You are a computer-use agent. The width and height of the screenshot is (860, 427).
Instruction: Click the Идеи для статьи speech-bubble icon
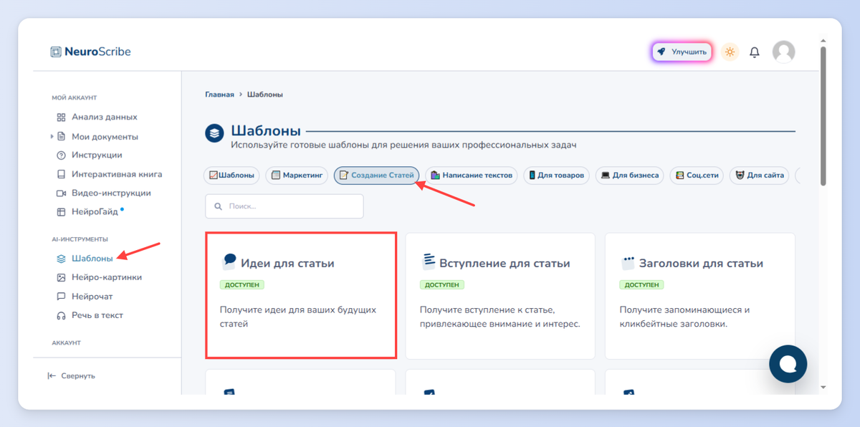click(229, 262)
